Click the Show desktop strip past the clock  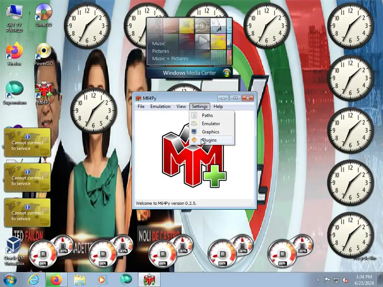point(381,280)
